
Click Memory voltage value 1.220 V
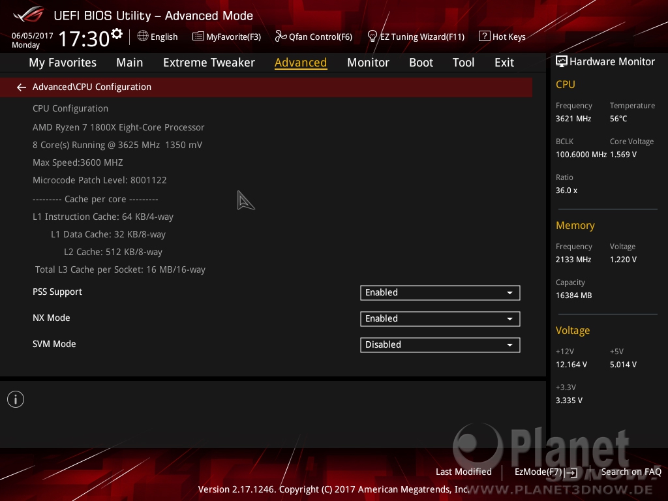point(623,260)
